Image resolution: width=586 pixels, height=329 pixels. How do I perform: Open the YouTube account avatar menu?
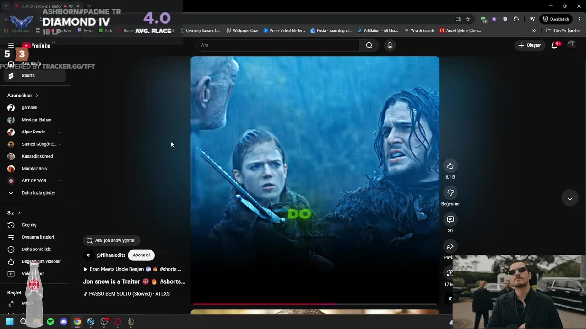coord(572,45)
